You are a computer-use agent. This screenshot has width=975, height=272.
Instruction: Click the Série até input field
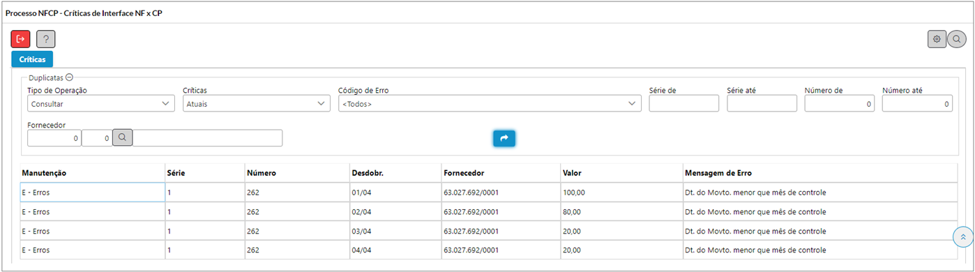click(762, 103)
